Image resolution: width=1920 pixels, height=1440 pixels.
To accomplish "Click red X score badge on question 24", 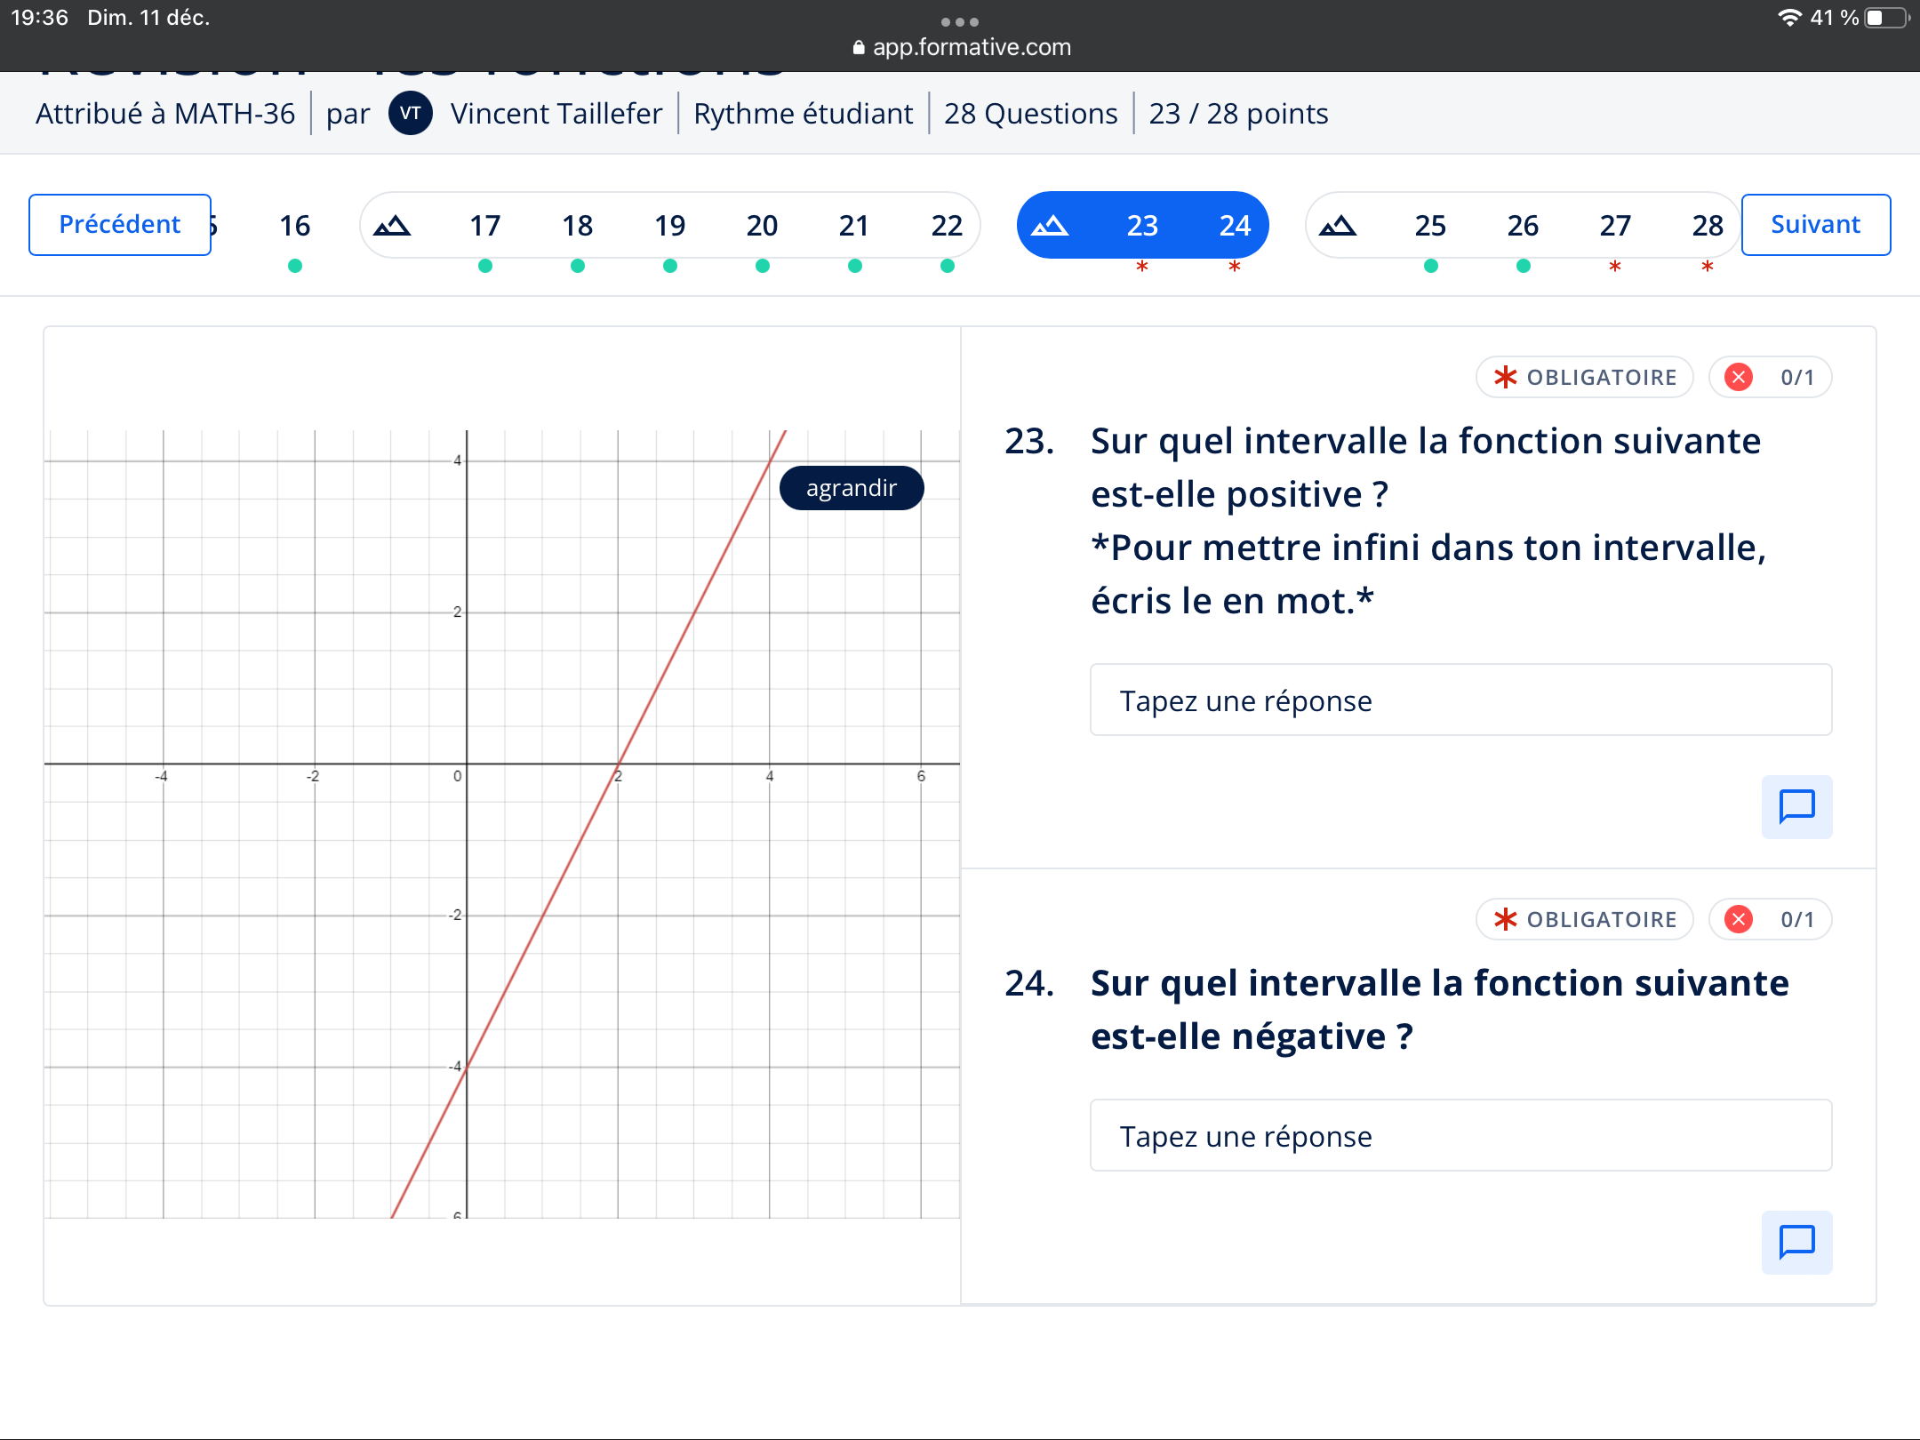I will 1739,919.
